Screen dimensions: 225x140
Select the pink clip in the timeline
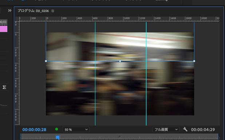pos(4,29)
